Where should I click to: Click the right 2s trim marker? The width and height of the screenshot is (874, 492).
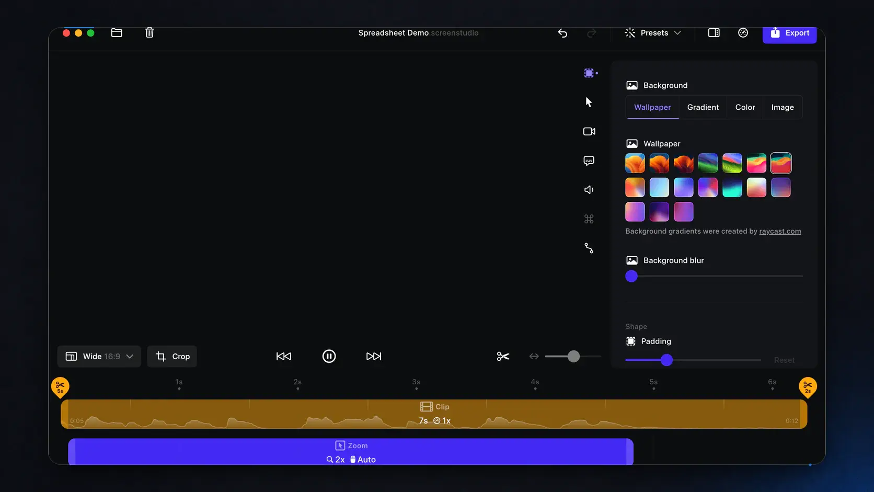tap(808, 387)
